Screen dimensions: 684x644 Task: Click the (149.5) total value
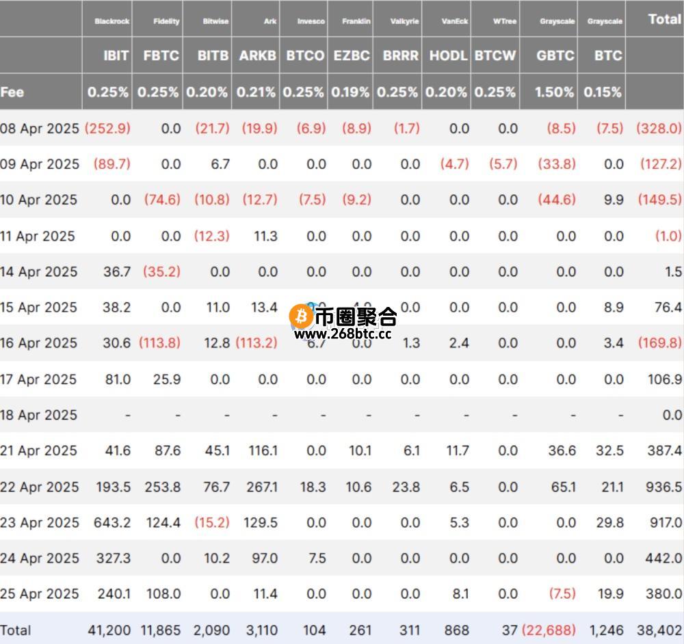(659, 200)
